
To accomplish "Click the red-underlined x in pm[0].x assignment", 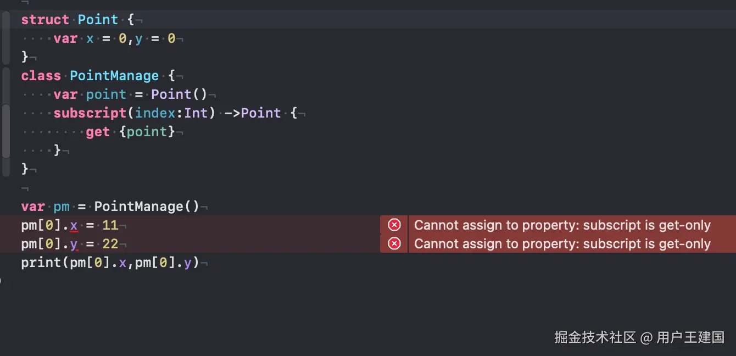I will 74,225.
